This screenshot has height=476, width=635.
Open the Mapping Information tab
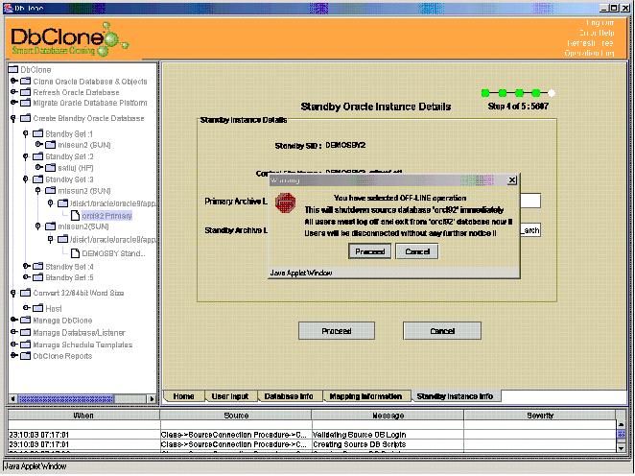pos(365,396)
